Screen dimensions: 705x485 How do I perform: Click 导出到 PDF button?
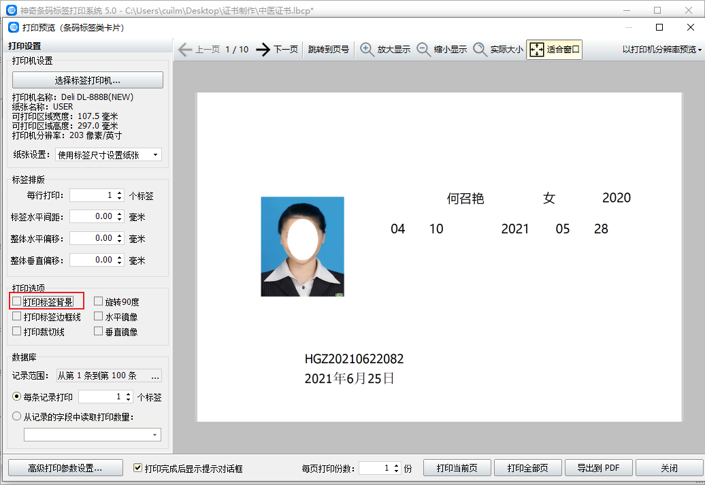pos(599,468)
